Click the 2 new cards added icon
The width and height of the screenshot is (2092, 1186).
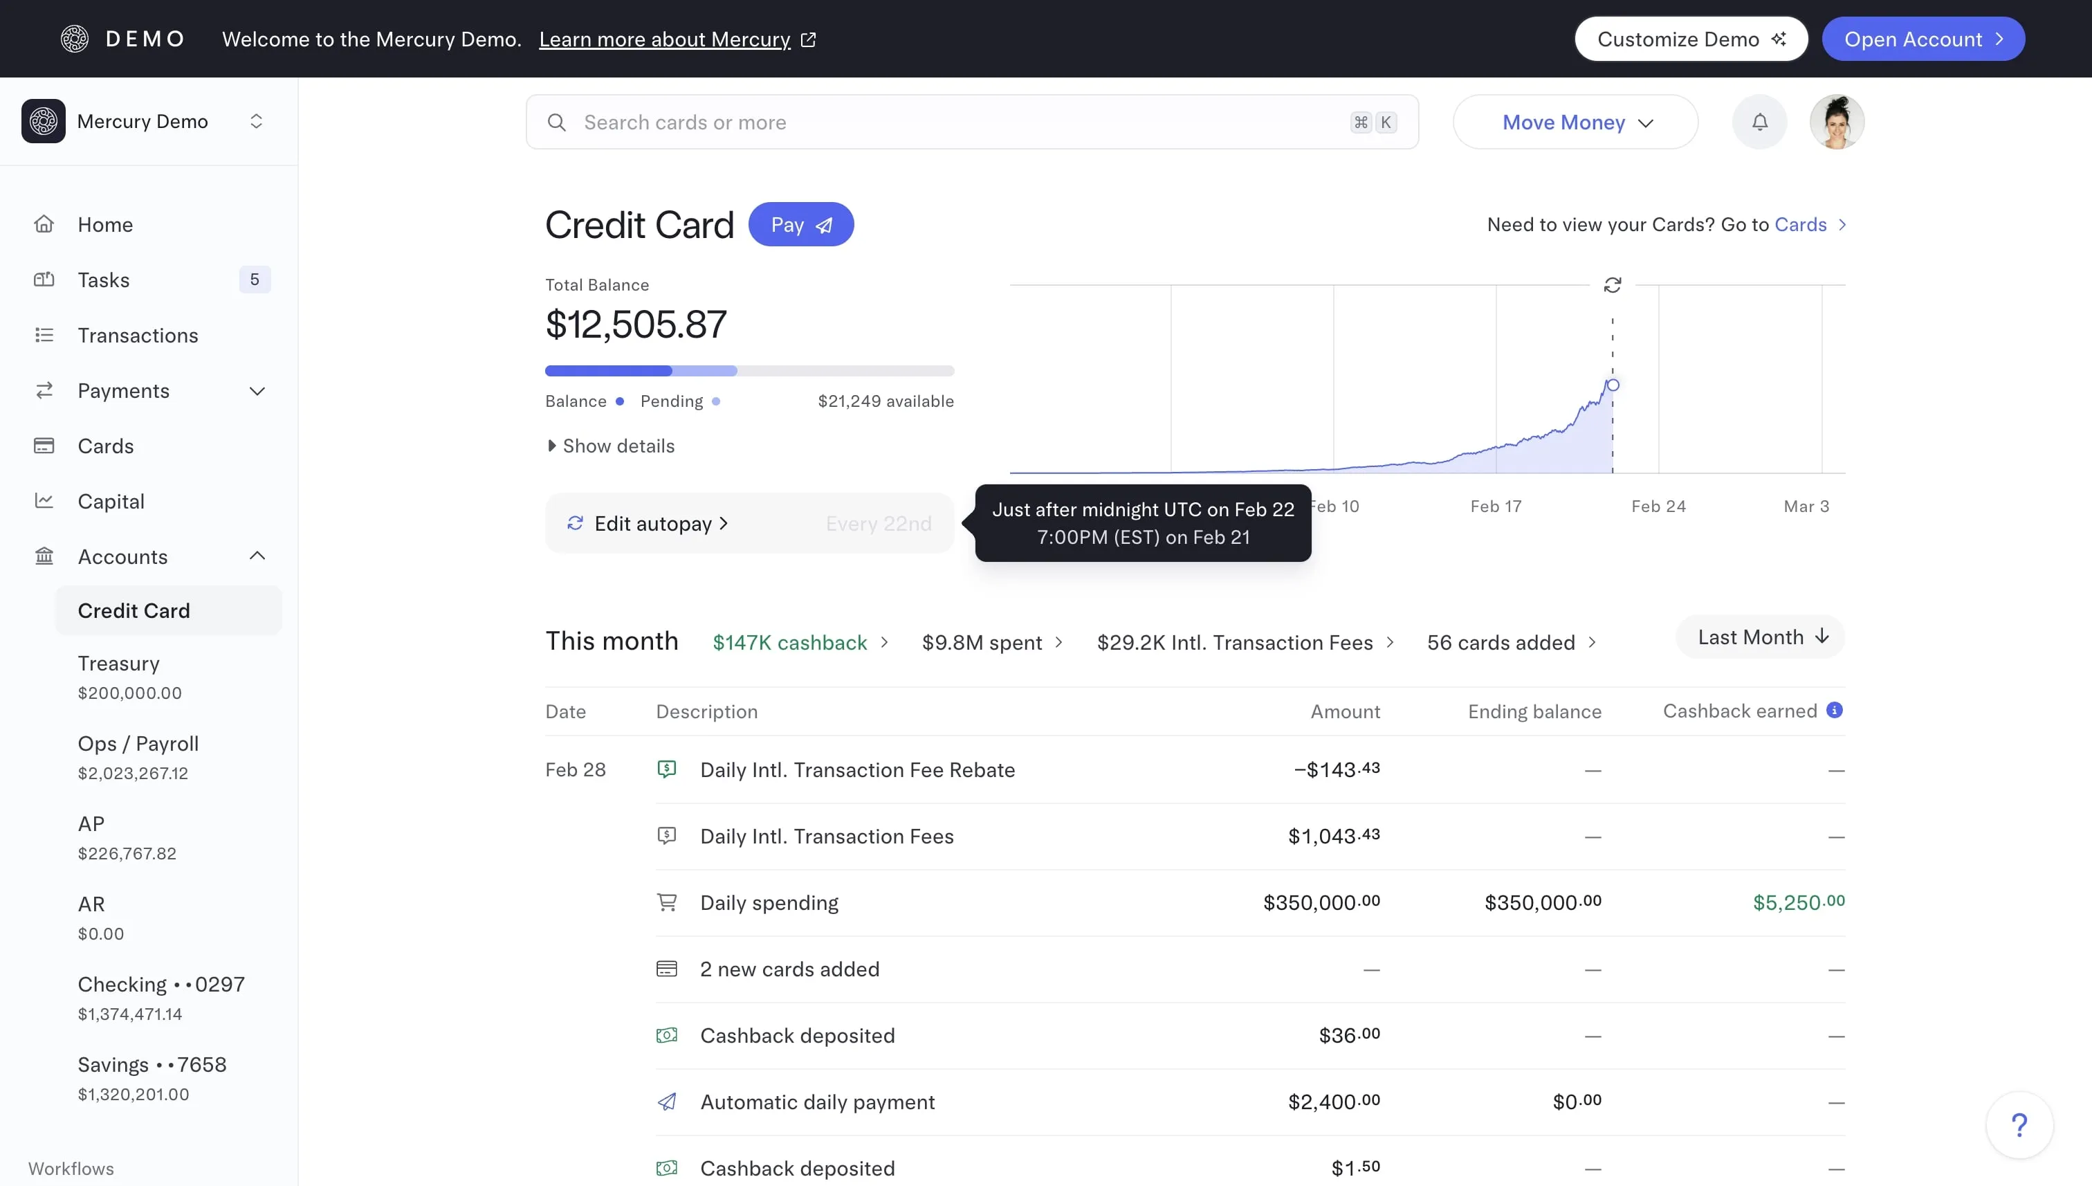667,969
